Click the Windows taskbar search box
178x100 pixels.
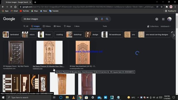pos(29,97)
